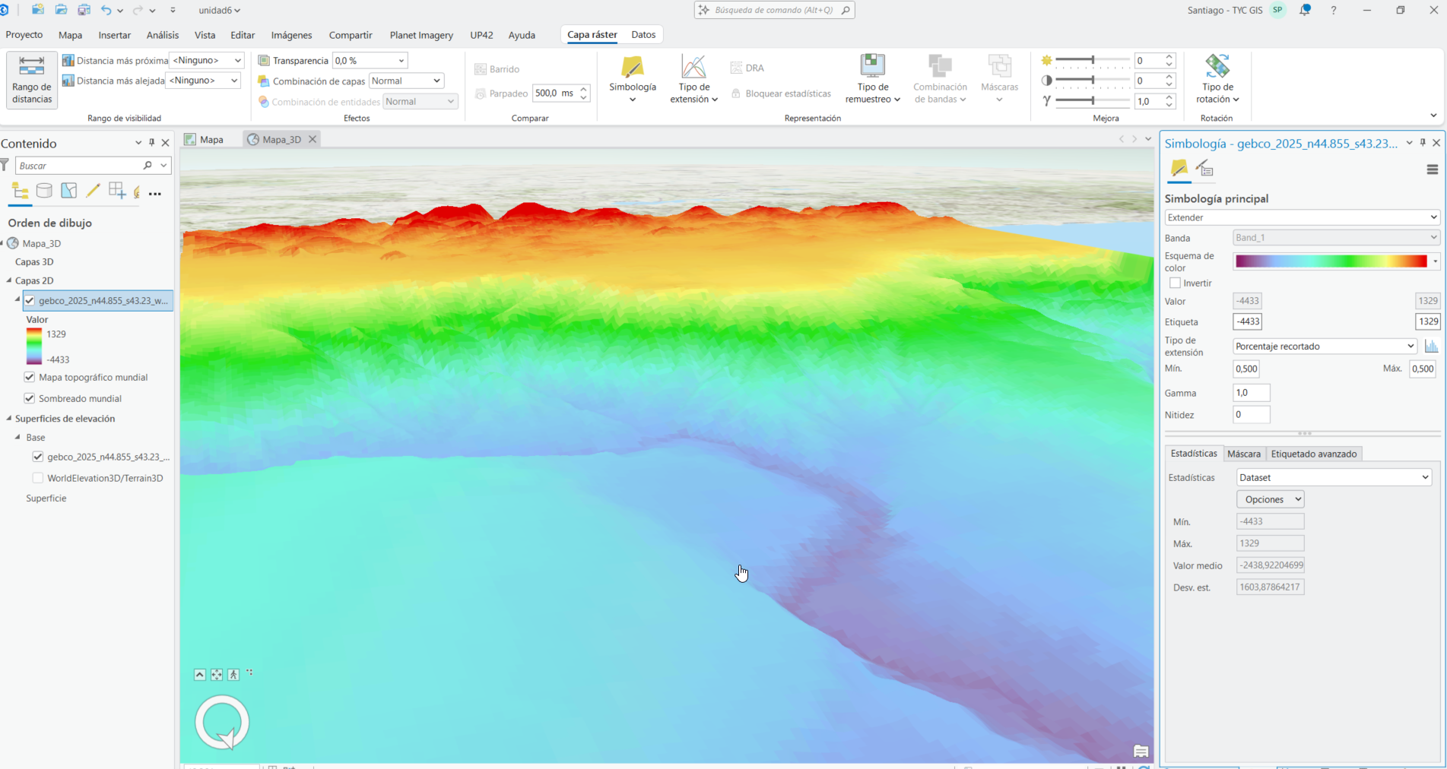Uncheck the Mapa topográfico mundial layer
This screenshot has height=769, width=1447.
30,377
